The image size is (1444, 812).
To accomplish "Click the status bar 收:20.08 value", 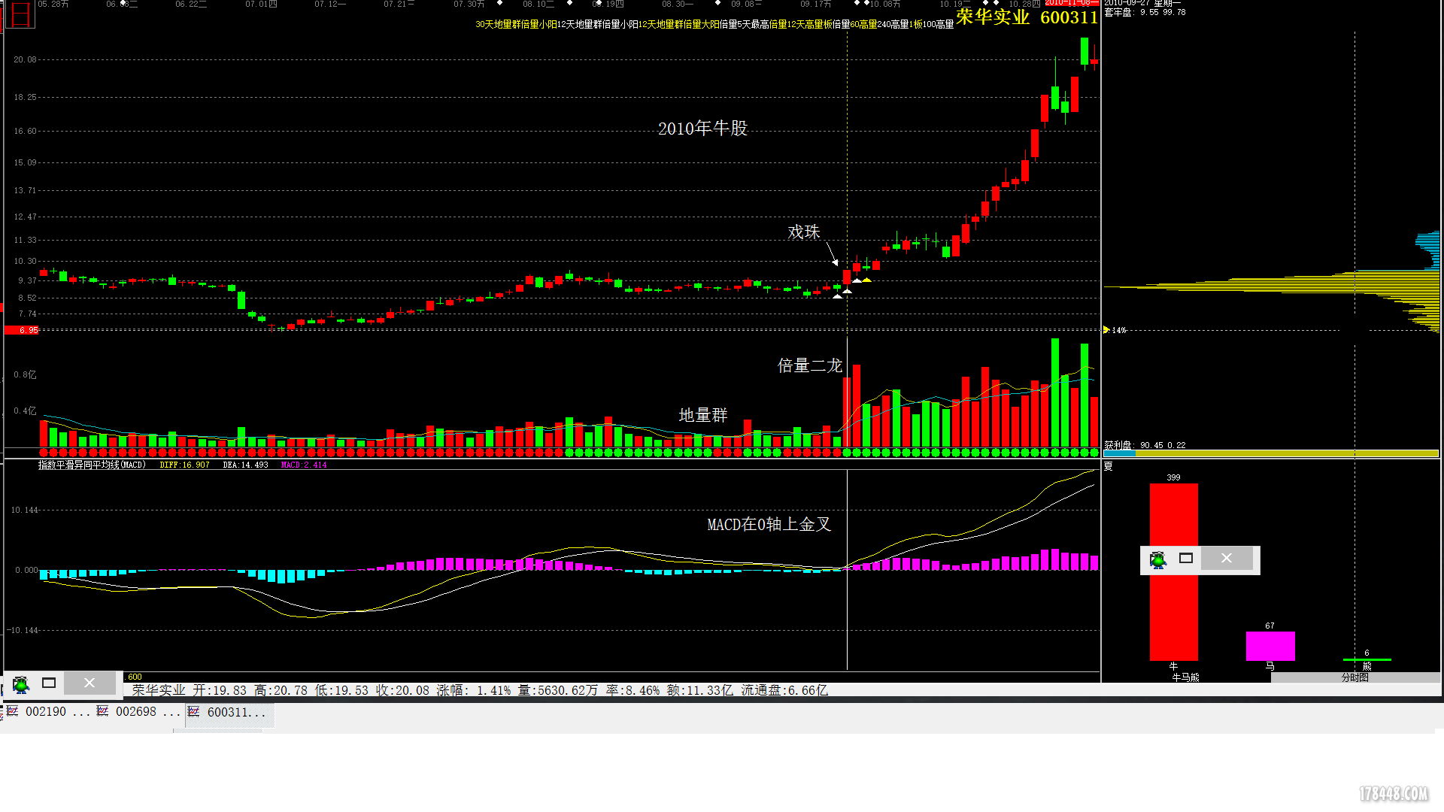I will tap(402, 690).
